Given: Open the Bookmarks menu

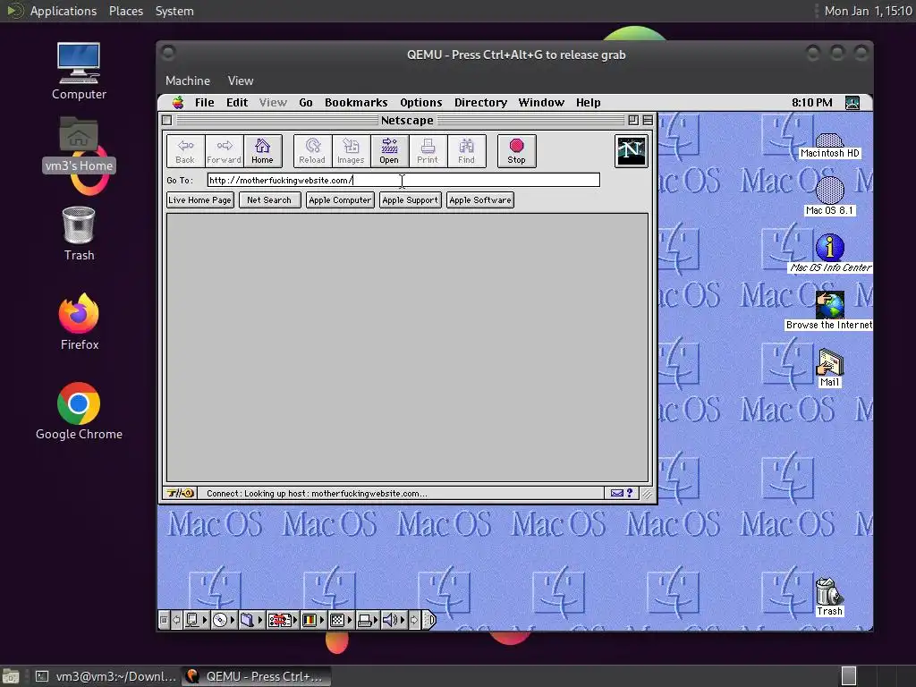Looking at the screenshot, I should pos(356,103).
